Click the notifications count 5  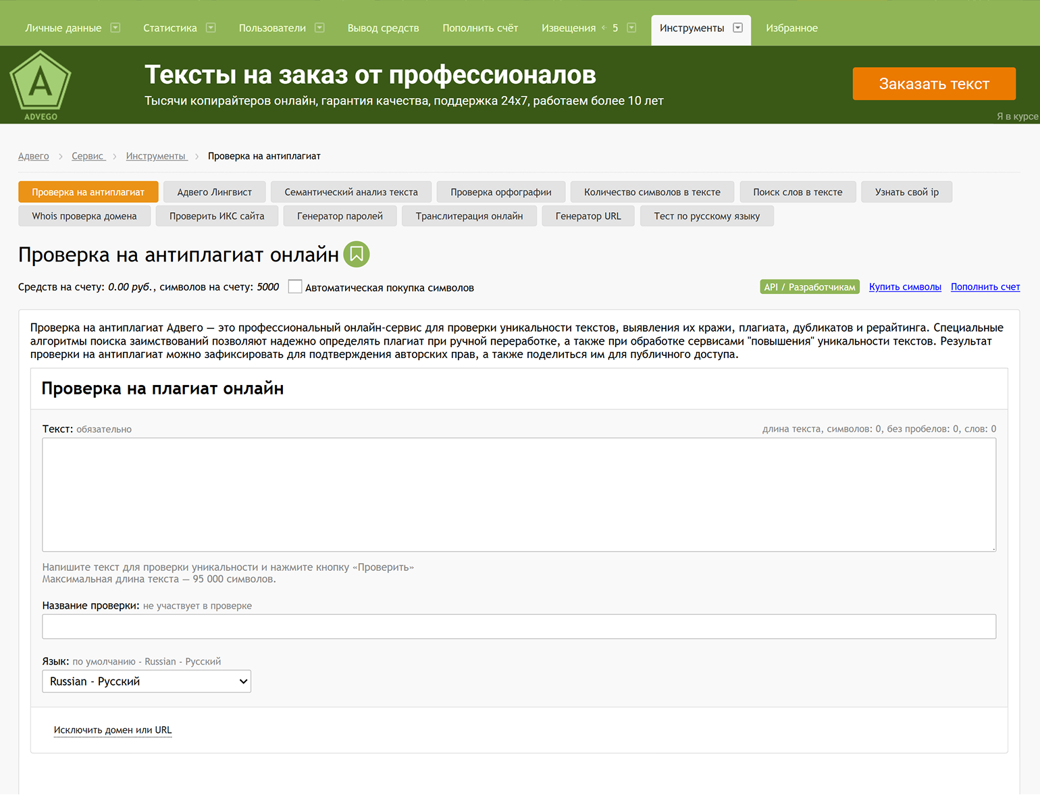pyautogui.click(x=615, y=28)
